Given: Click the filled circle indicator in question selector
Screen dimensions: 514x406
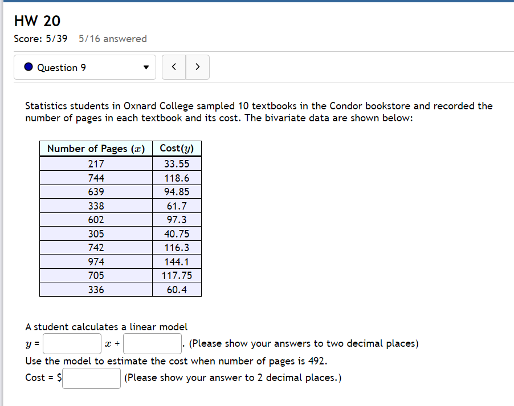Looking at the screenshot, I should pos(28,67).
